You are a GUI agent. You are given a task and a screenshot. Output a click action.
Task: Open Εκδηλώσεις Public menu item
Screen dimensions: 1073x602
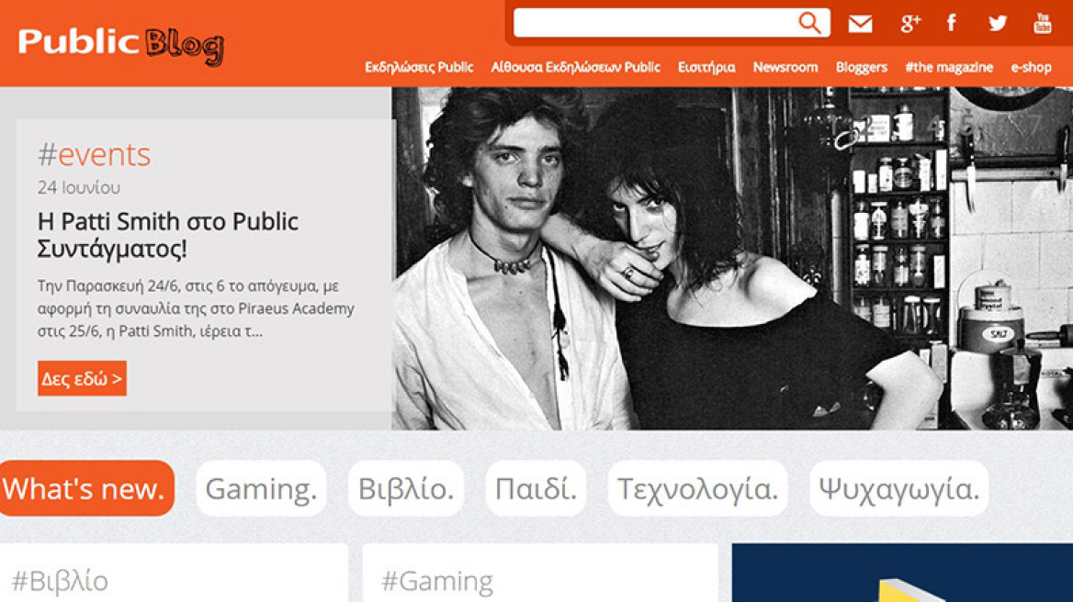point(419,67)
